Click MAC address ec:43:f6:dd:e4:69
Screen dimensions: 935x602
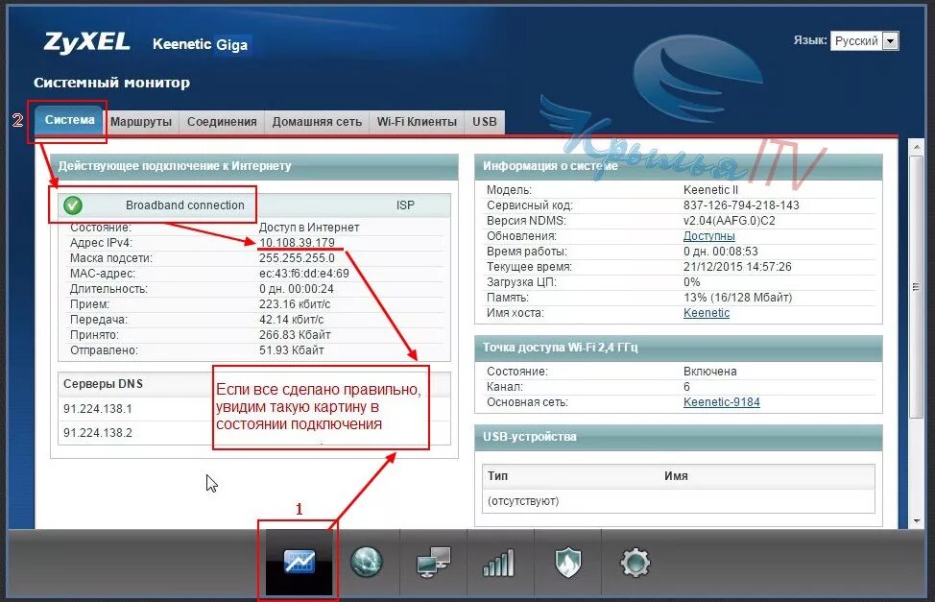point(304,274)
